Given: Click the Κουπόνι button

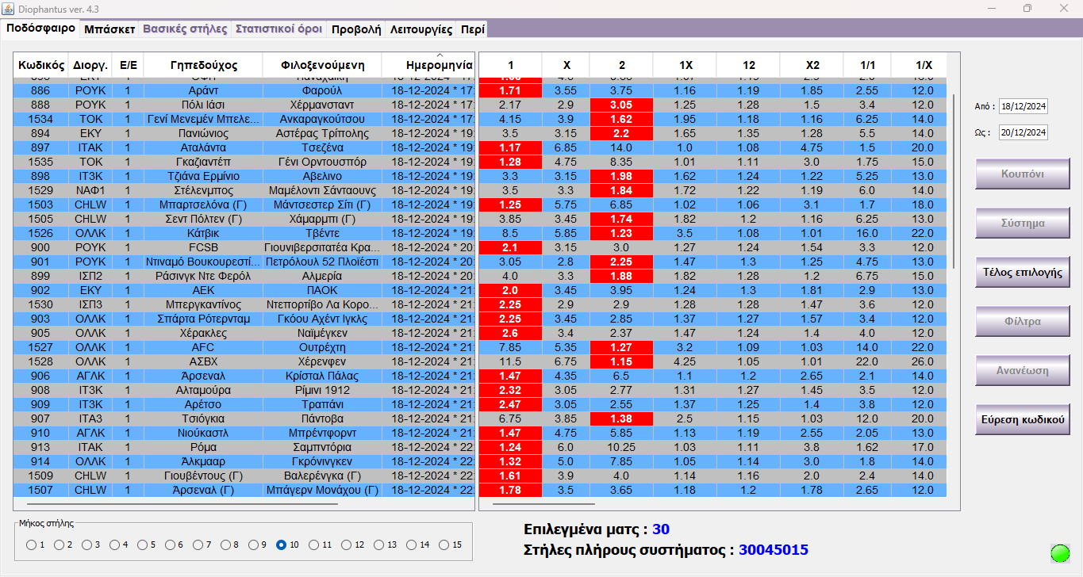Looking at the screenshot, I should pyautogui.click(x=1022, y=174).
